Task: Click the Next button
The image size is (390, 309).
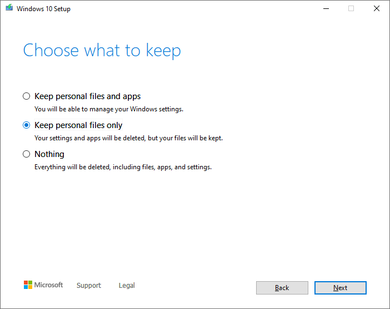Action: 340,288
